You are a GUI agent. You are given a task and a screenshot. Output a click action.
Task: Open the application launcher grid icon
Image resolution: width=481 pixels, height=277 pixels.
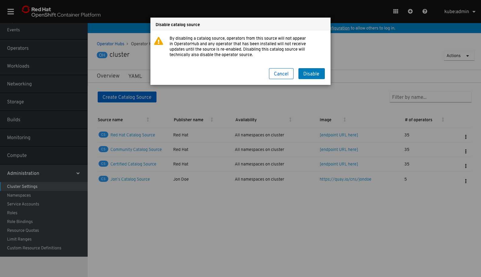tap(396, 11)
